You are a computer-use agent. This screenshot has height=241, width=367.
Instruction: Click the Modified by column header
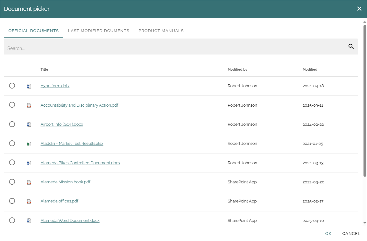click(237, 69)
